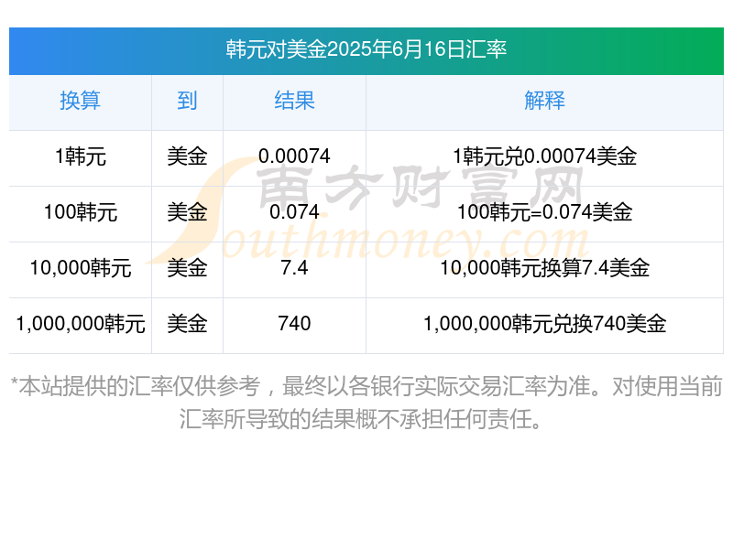Select the 10,000韩元 cell
The image size is (733, 549).
tap(80, 268)
